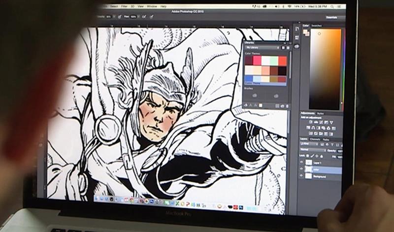Switch to the Swatches tab

click(x=317, y=25)
